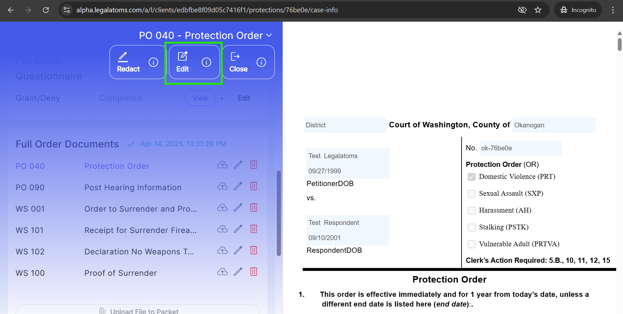Bookmark page with star icon

538,10
